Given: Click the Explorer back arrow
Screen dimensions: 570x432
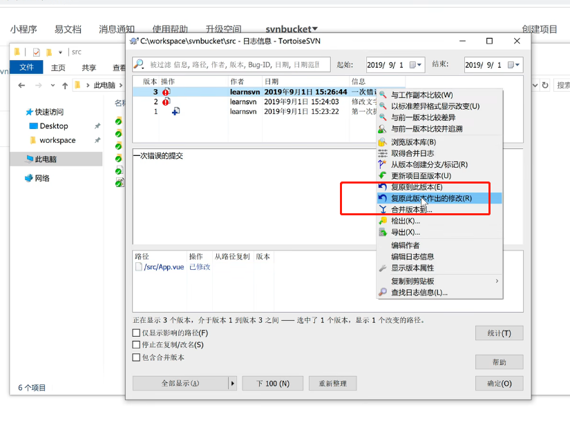Looking at the screenshot, I should [x=21, y=86].
